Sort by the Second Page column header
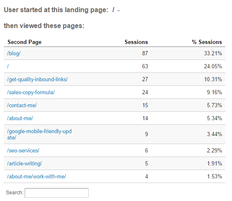 24,42
